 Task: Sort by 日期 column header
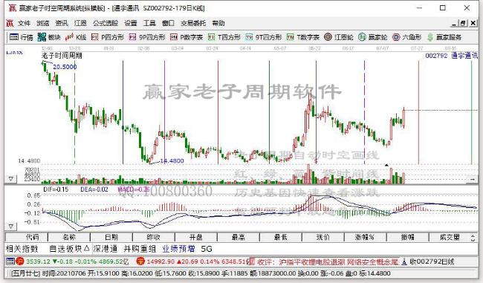(x=111, y=237)
